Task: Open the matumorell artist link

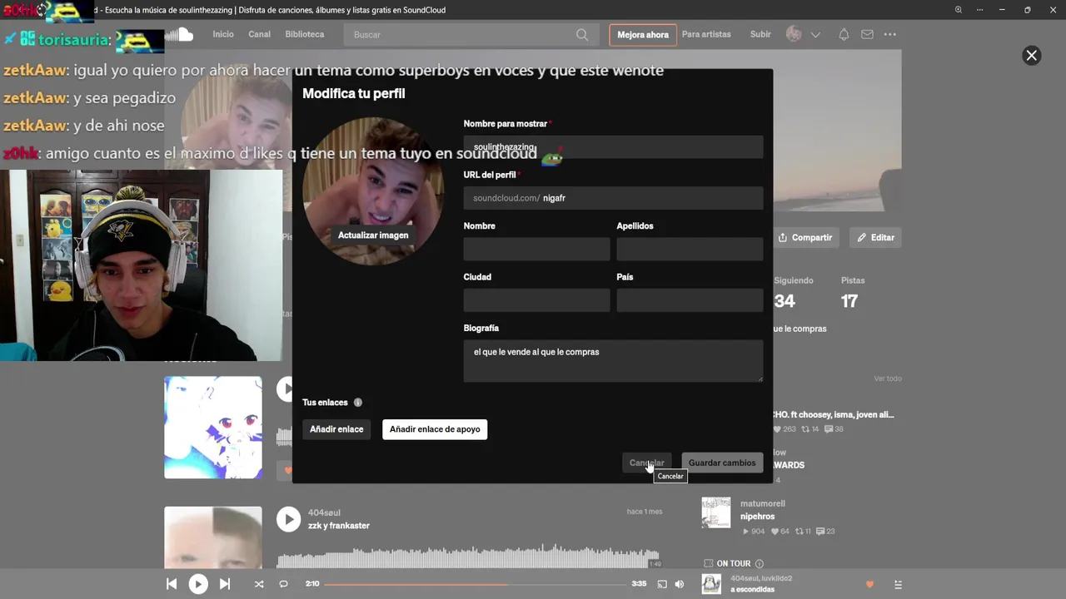Action: (x=763, y=504)
